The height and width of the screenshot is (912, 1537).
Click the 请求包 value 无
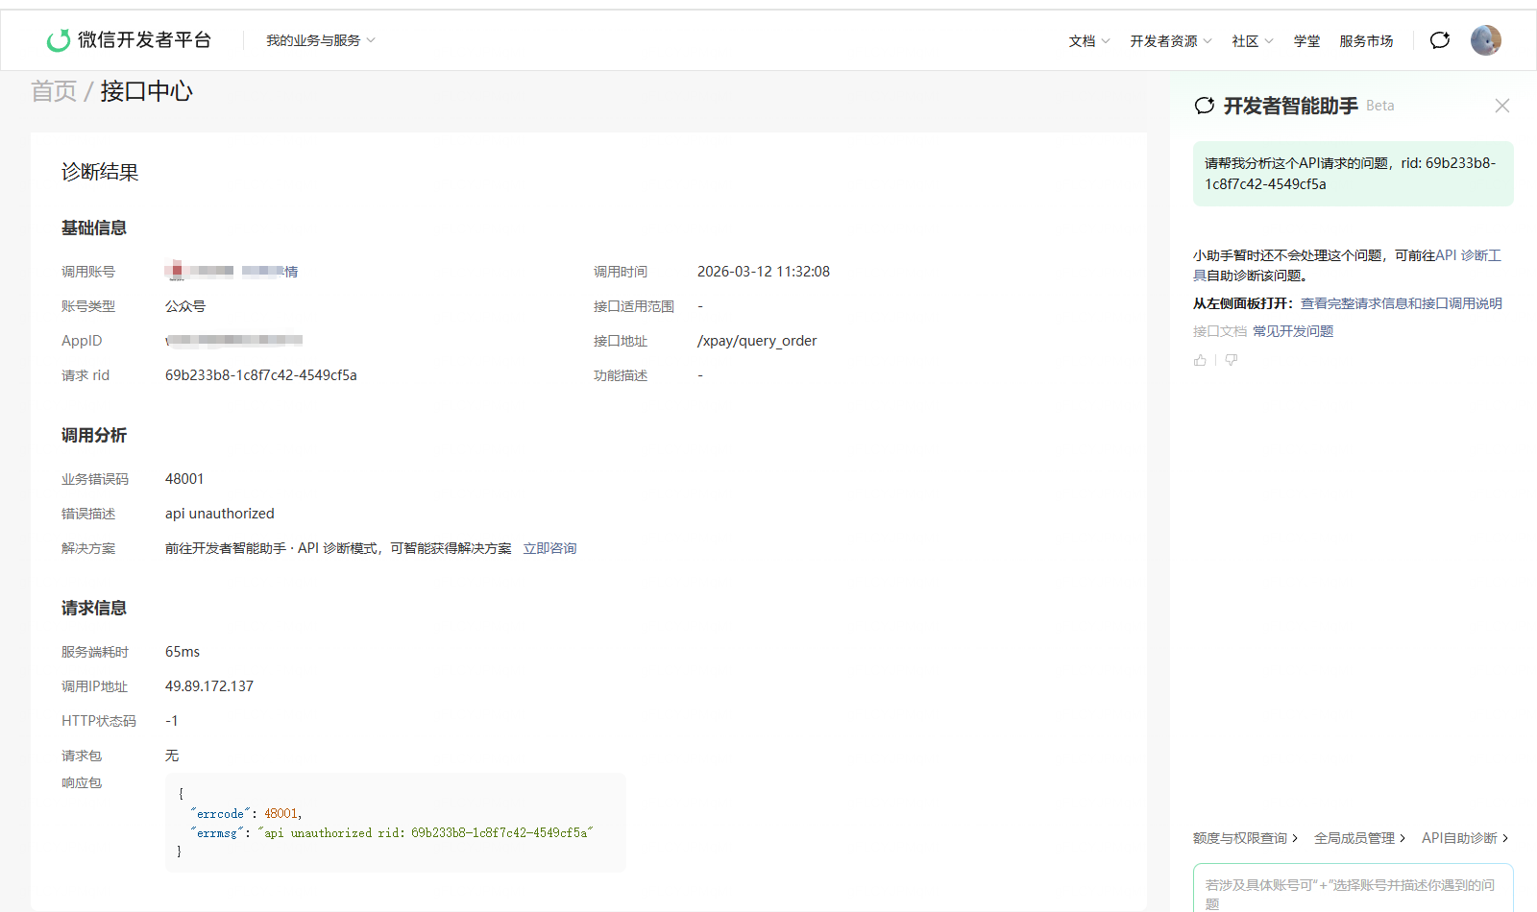[172, 756]
